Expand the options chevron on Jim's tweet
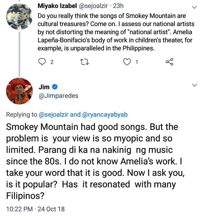Image resolution: width=203 pixels, height=218 pixels. pyautogui.click(x=194, y=85)
